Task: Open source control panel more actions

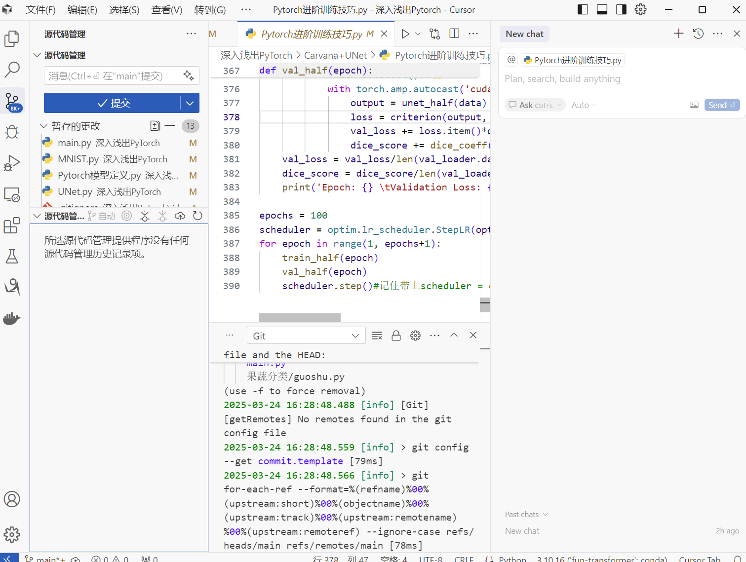Action: [191, 34]
